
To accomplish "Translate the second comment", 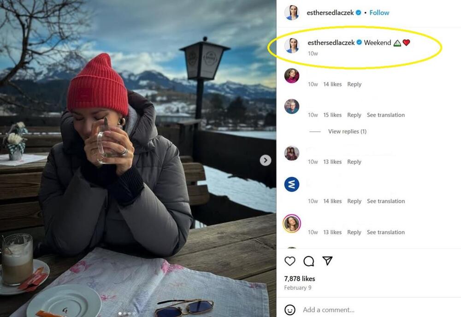I will [386, 115].
